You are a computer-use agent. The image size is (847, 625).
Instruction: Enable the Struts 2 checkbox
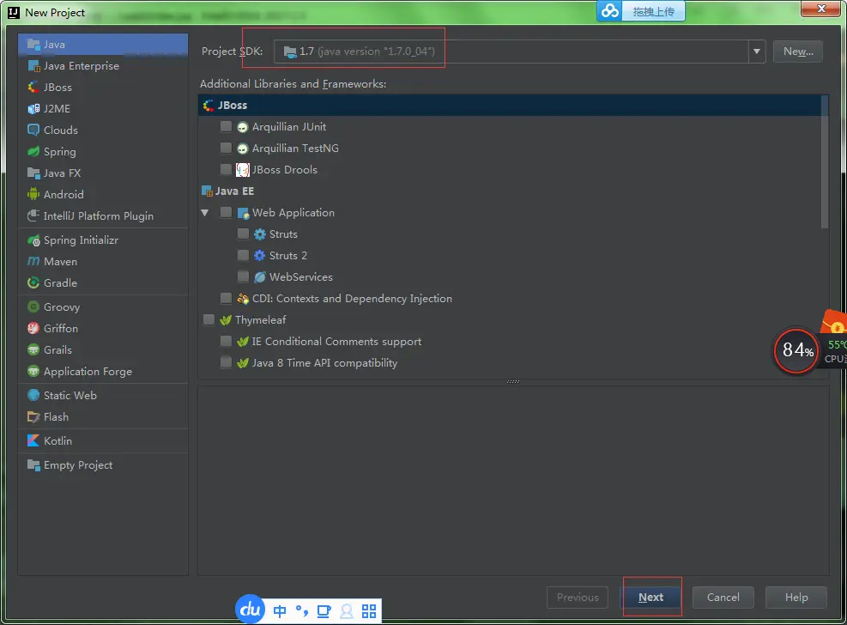click(x=243, y=256)
